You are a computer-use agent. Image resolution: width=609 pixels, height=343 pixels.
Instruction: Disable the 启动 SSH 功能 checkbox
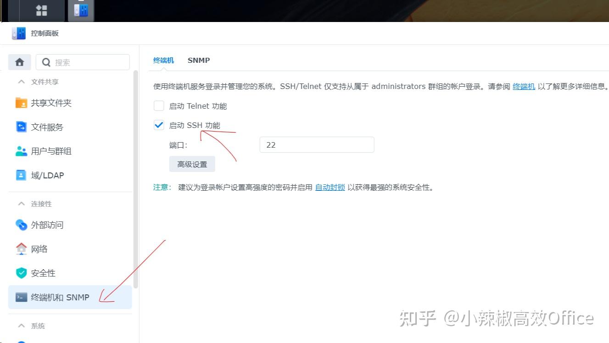click(159, 124)
